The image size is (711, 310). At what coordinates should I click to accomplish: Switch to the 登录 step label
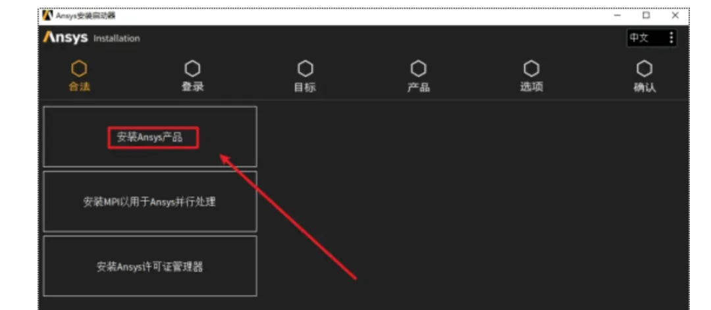[x=192, y=87]
